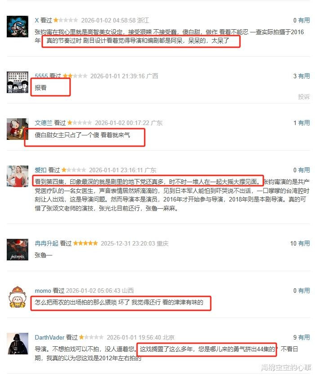Visit the 5555 user profile
Screen dimensions: 315x376
41,76
